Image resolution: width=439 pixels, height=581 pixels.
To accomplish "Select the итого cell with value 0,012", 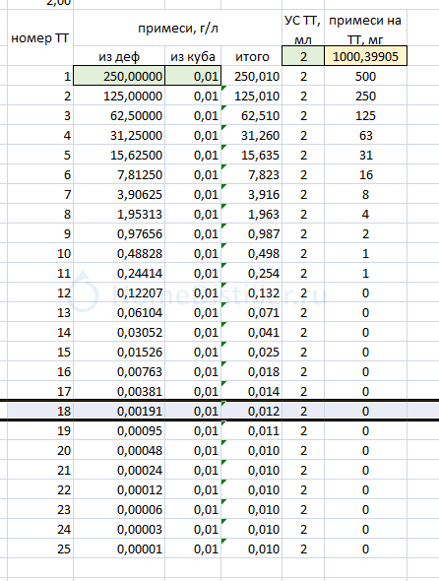I will coord(252,411).
